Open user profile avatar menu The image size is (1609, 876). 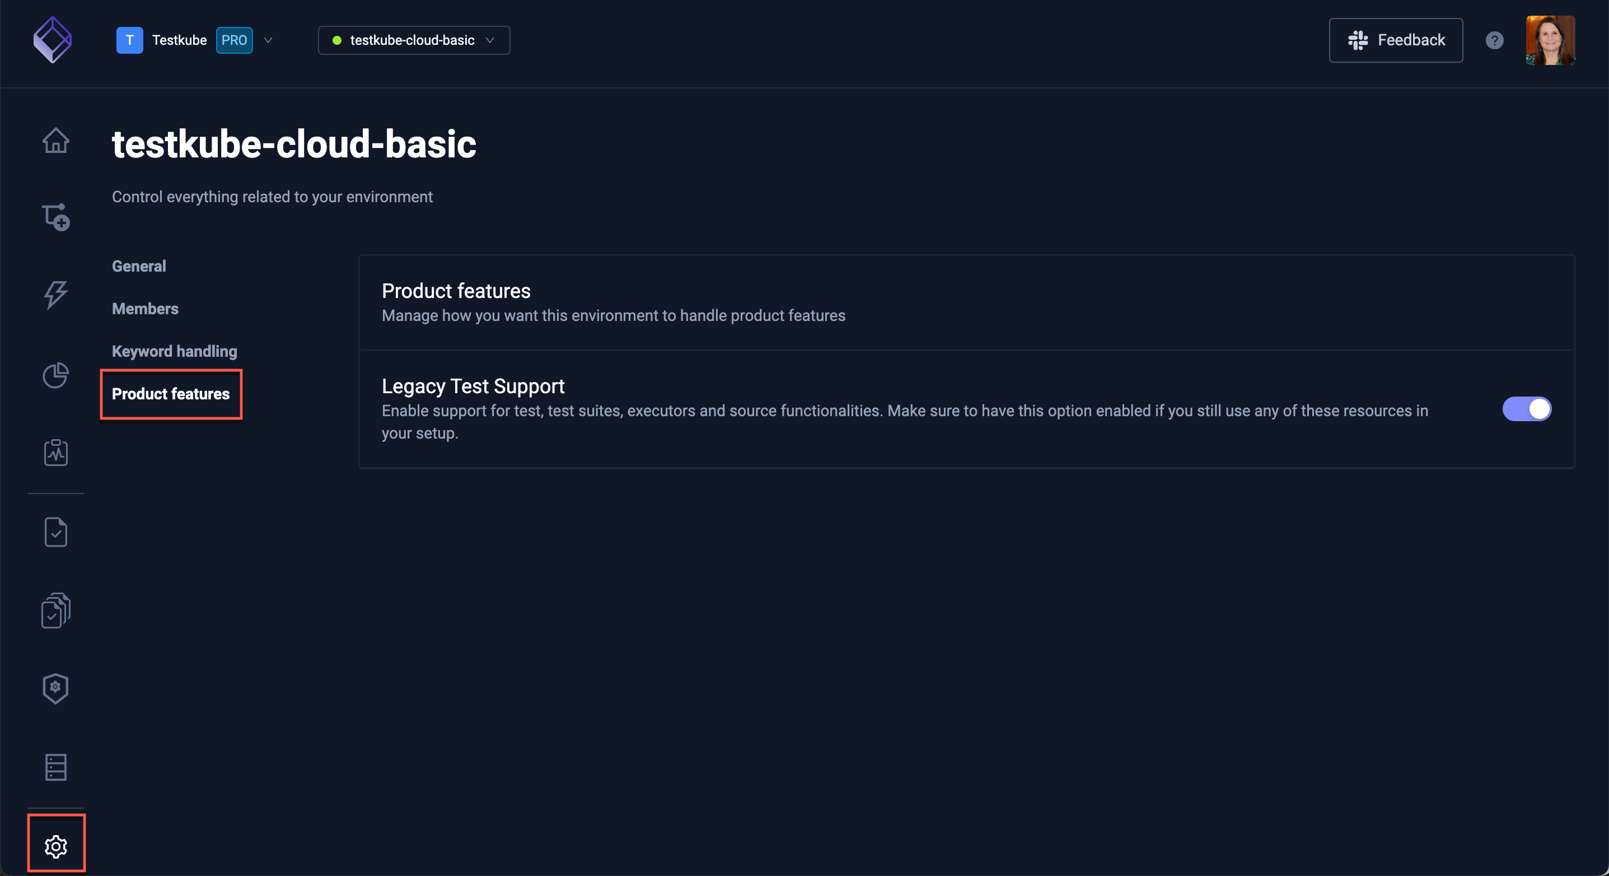pos(1550,40)
